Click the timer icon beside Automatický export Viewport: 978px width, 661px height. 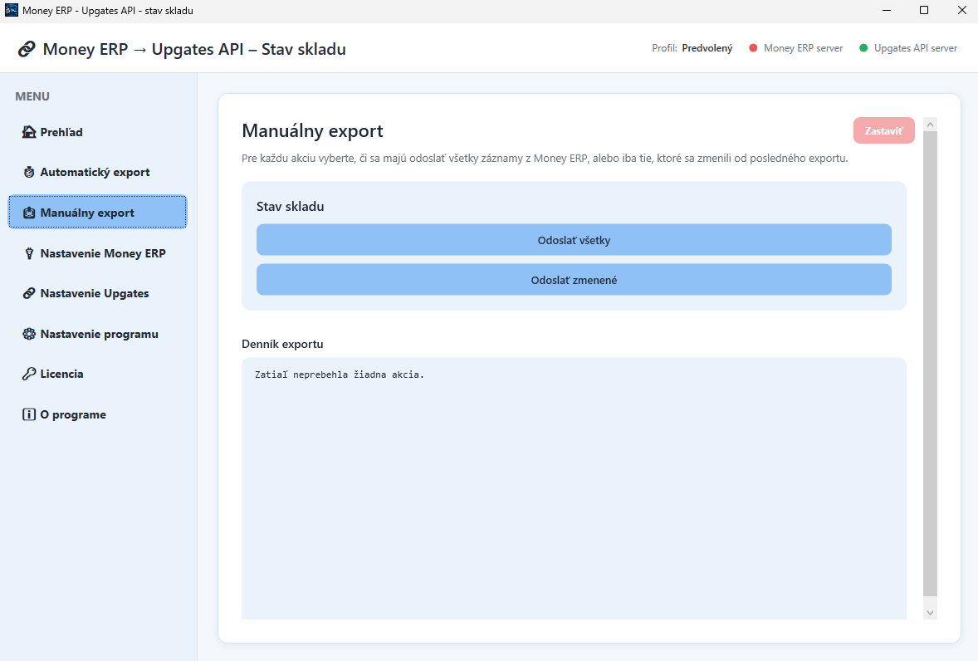29,172
